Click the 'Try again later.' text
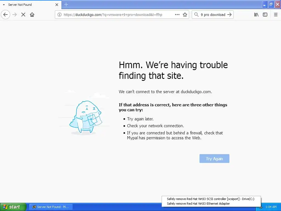281x211 pixels. 140,119
